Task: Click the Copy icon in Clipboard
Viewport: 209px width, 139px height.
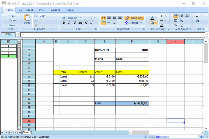Action: 36,16
